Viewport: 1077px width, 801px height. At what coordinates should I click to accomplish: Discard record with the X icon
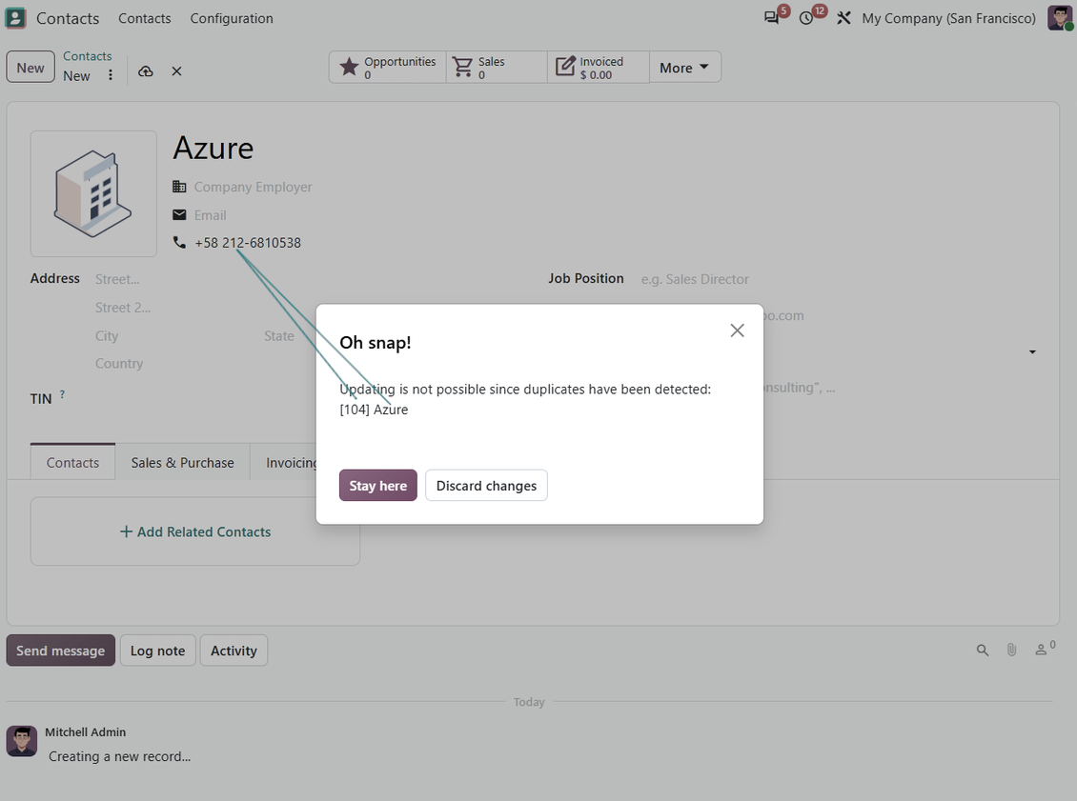[x=176, y=71]
